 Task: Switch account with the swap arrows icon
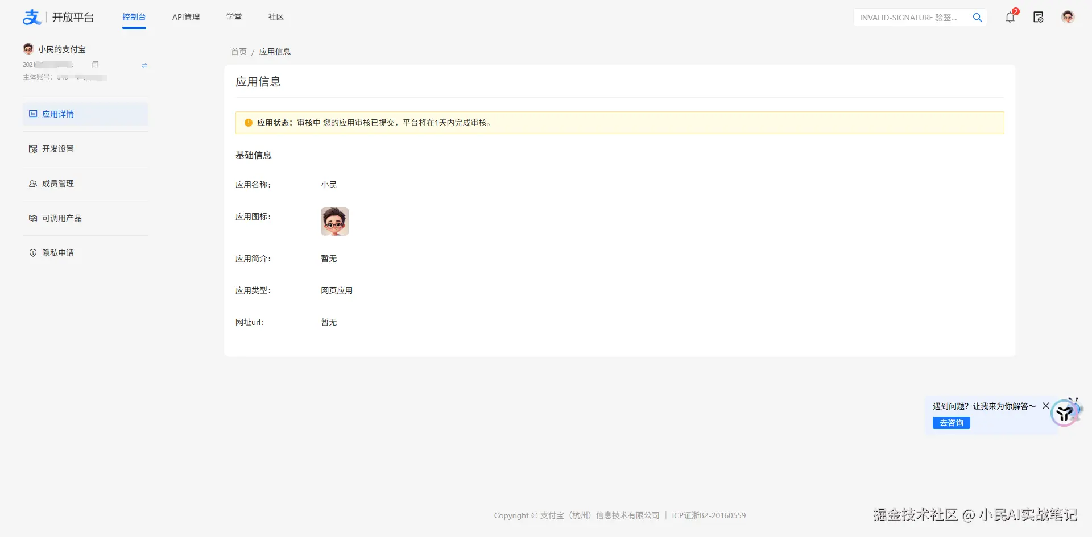coord(144,65)
